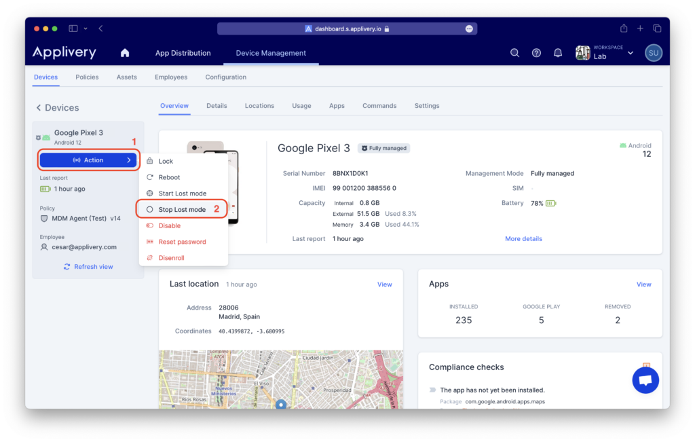This screenshot has width=695, height=442.
Task: Click the battery icon under Last report
Action: tap(45, 189)
